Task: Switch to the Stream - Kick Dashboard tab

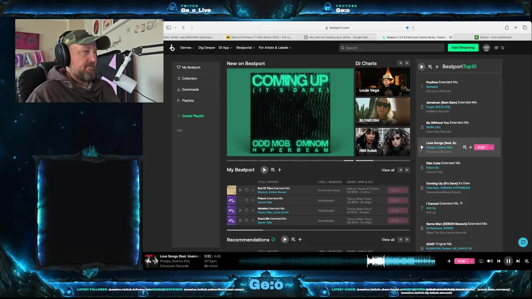Action: point(493,37)
